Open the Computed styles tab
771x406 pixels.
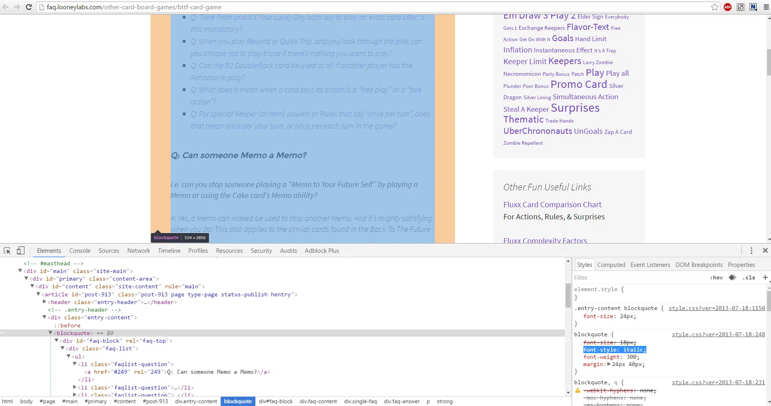(x=611, y=265)
